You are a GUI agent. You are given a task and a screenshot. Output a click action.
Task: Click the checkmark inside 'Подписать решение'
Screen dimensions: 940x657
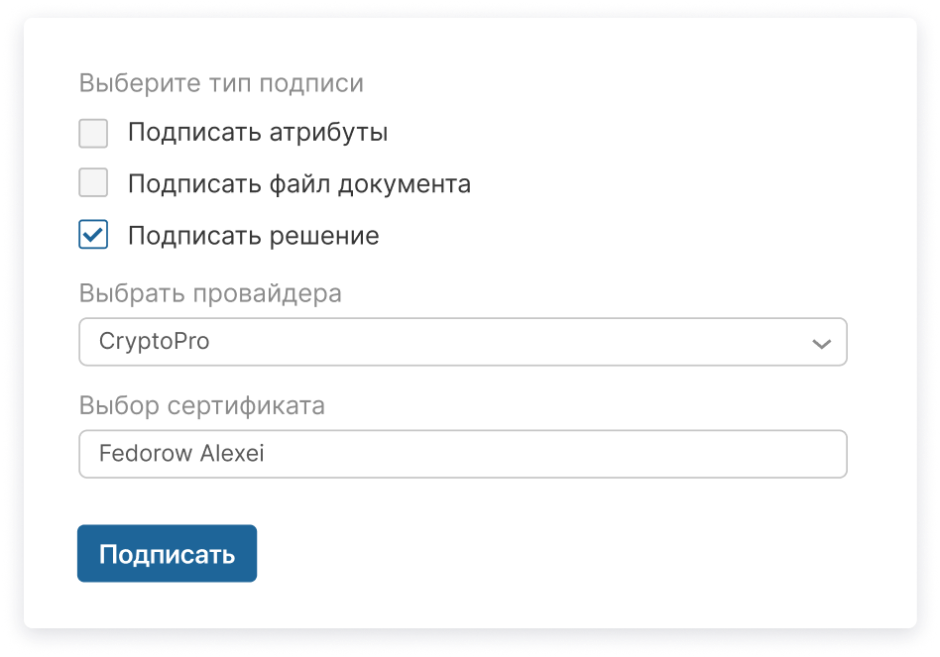[92, 235]
